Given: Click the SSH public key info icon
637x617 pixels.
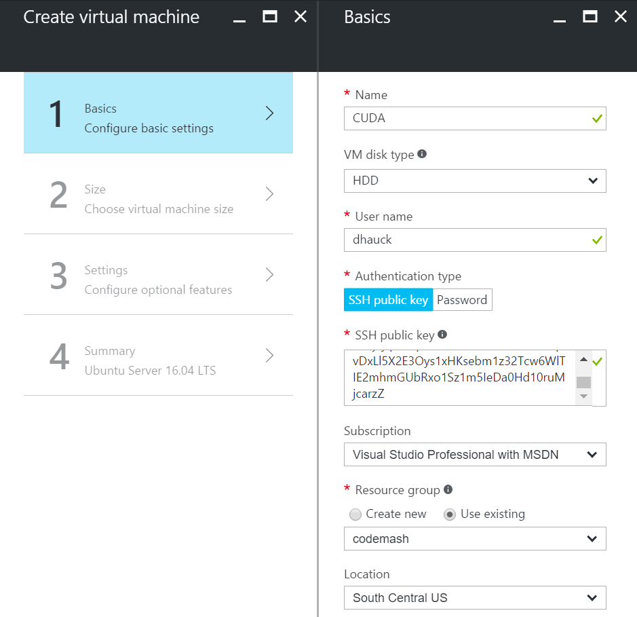Looking at the screenshot, I should click(x=442, y=334).
